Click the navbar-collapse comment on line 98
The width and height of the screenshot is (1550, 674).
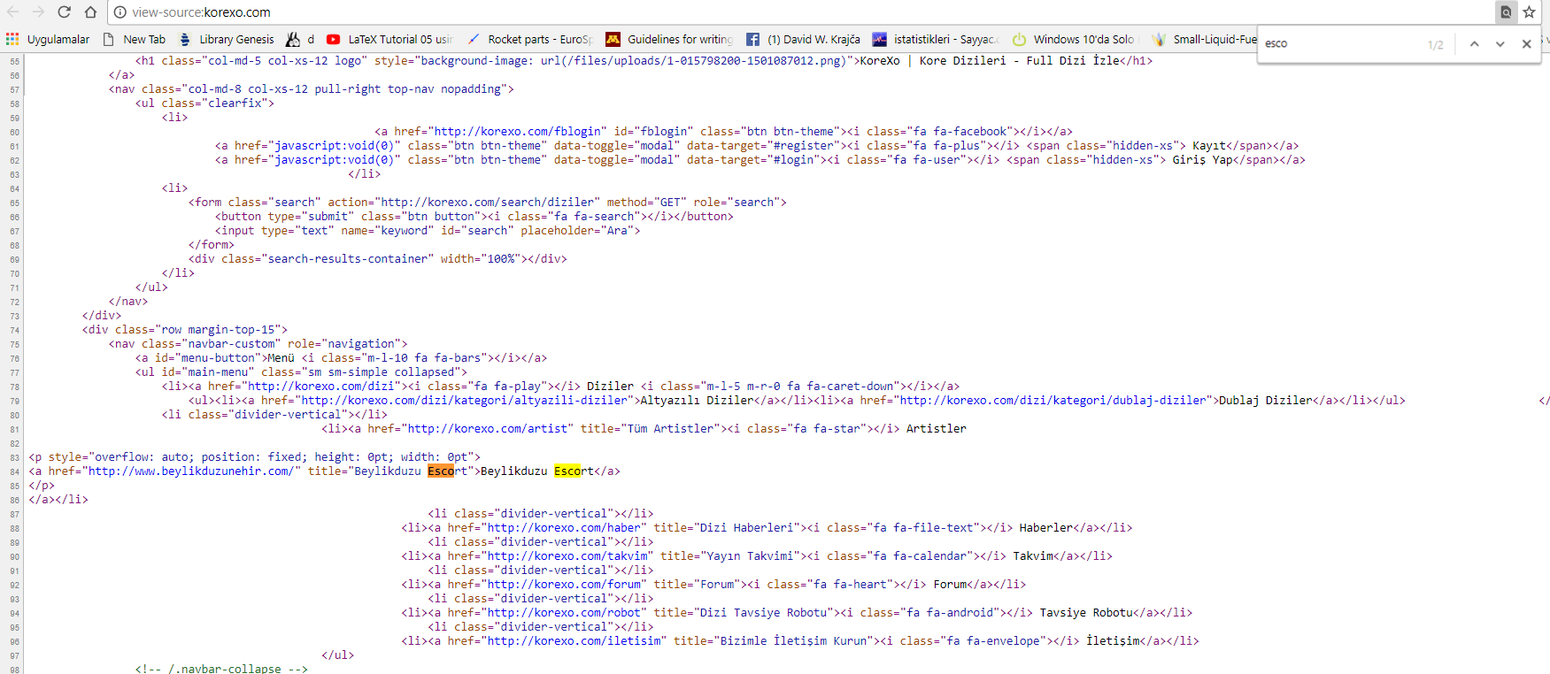pos(221,669)
